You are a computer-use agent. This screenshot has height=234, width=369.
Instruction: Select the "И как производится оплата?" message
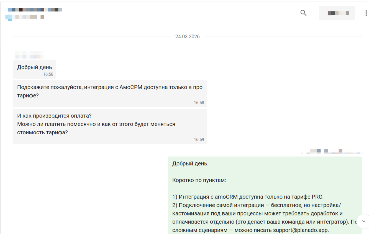click(x=110, y=124)
